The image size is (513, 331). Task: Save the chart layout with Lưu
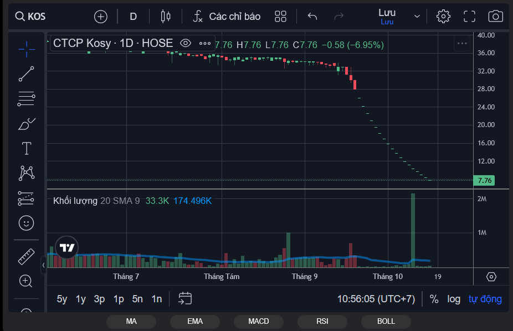coord(387,17)
